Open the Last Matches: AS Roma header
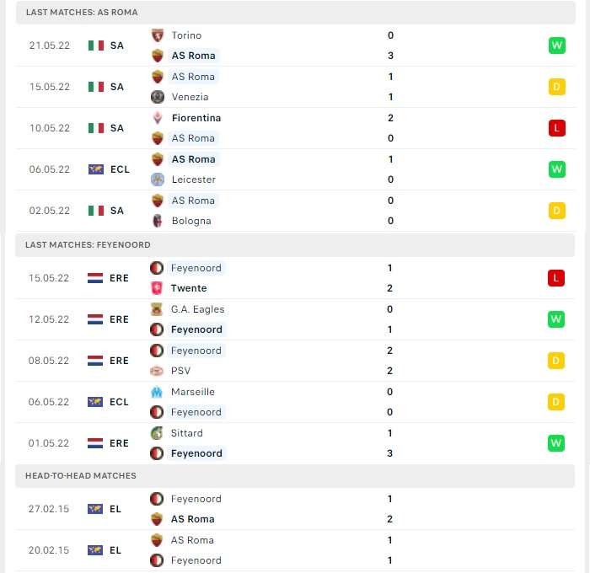590x573 pixels. point(295,13)
